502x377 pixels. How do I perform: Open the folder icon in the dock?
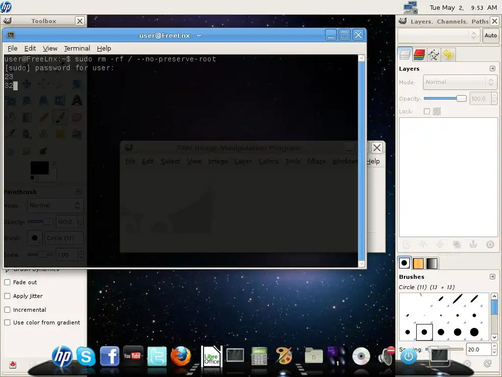click(313, 355)
